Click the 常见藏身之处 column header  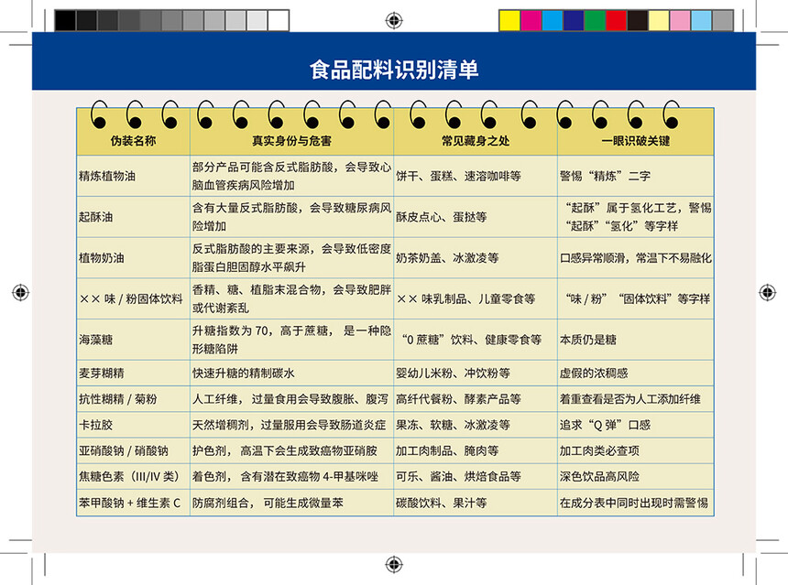click(x=475, y=142)
